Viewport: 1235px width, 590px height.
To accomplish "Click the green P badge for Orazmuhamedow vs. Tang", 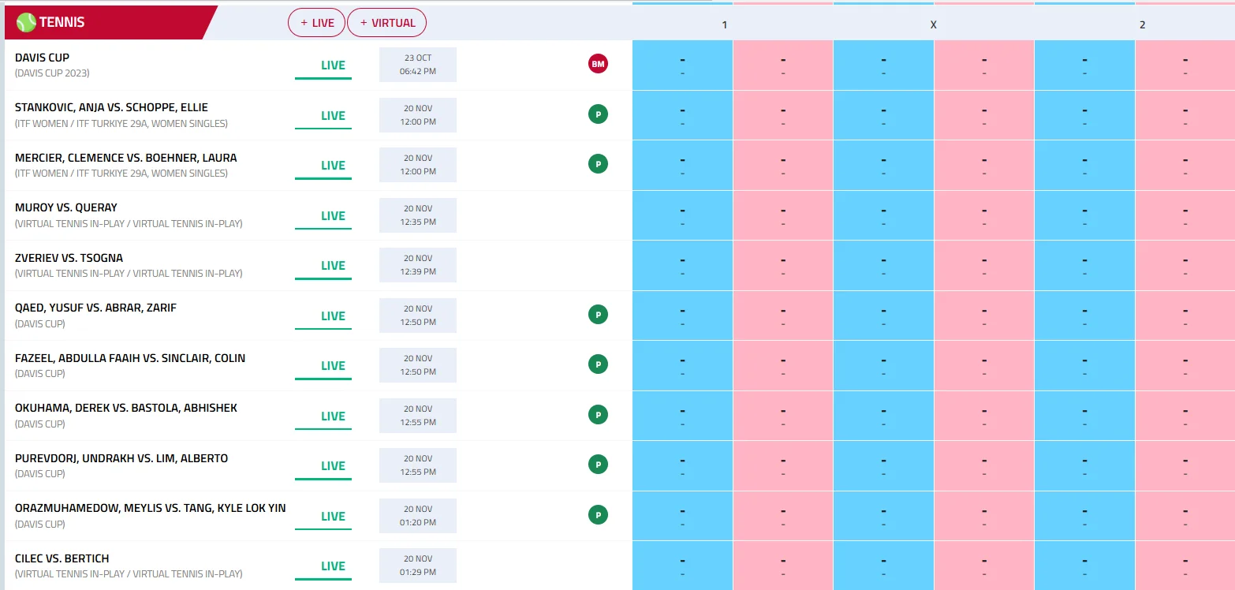I will point(598,515).
